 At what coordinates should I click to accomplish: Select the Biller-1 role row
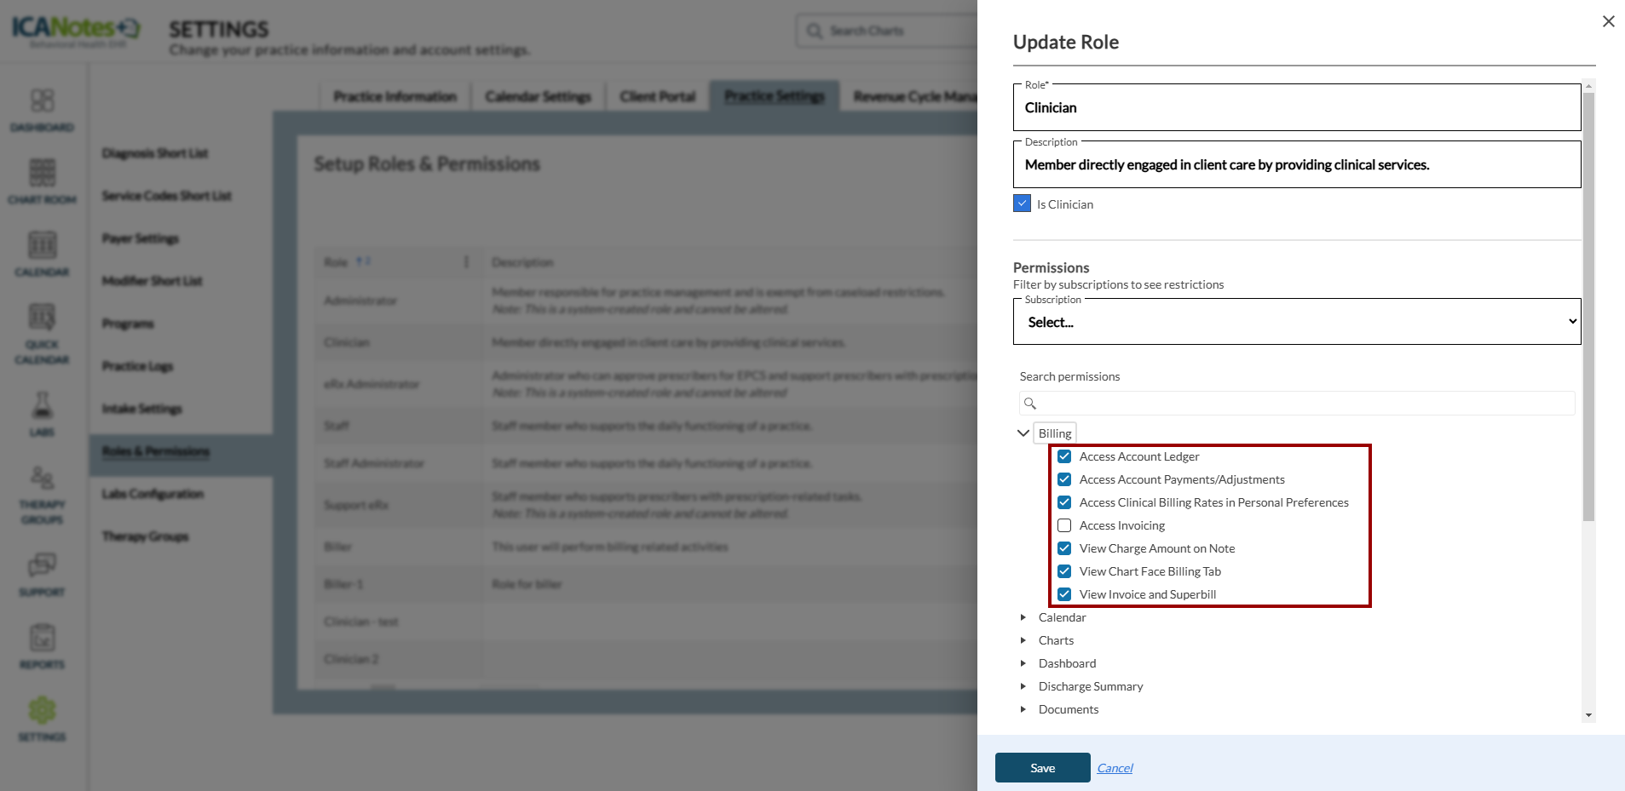pos(646,584)
